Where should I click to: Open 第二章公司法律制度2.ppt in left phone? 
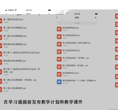tap(15, 36)
